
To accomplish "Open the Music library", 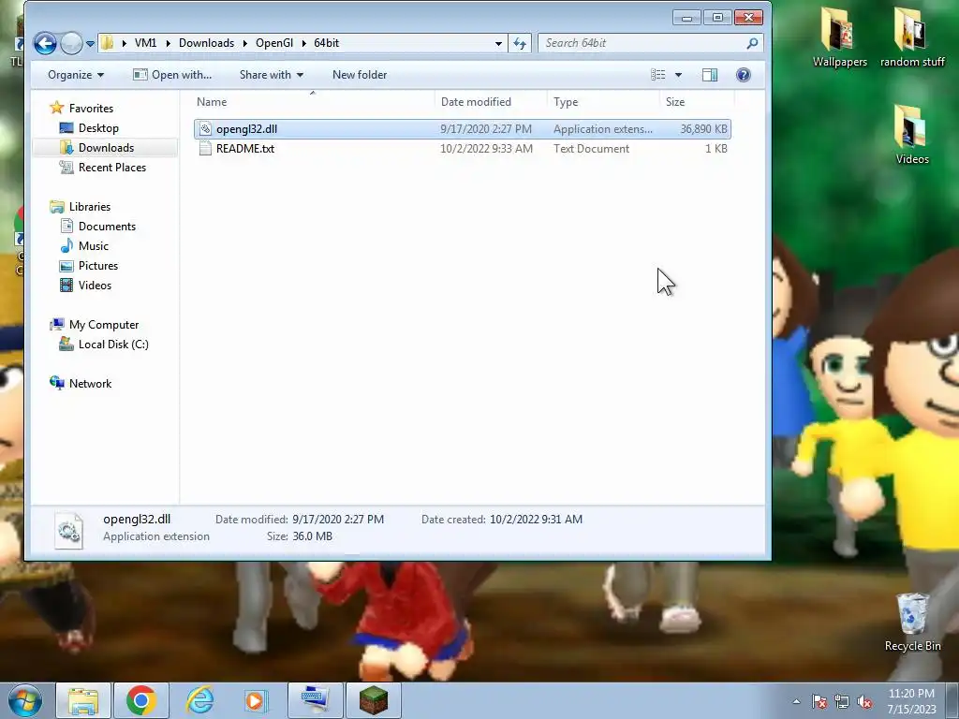I will coord(93,246).
